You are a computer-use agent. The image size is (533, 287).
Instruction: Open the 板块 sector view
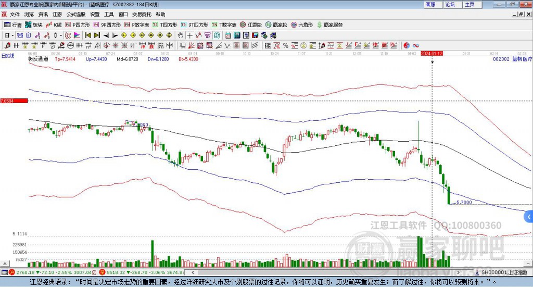(x=34, y=24)
